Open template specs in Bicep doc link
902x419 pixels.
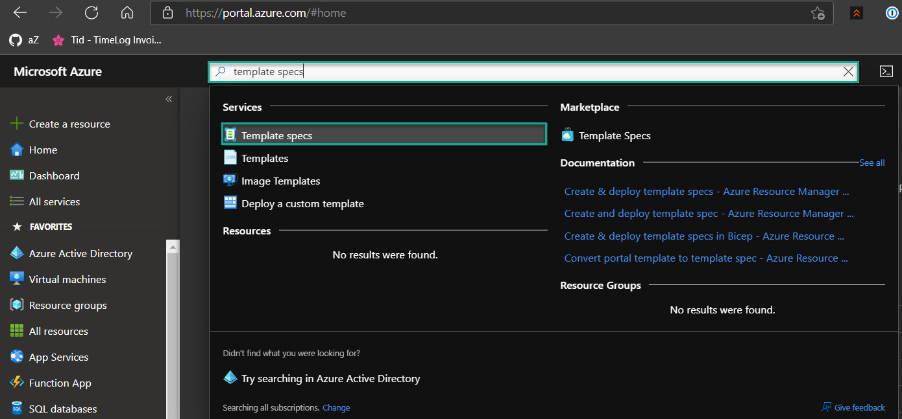tap(704, 236)
